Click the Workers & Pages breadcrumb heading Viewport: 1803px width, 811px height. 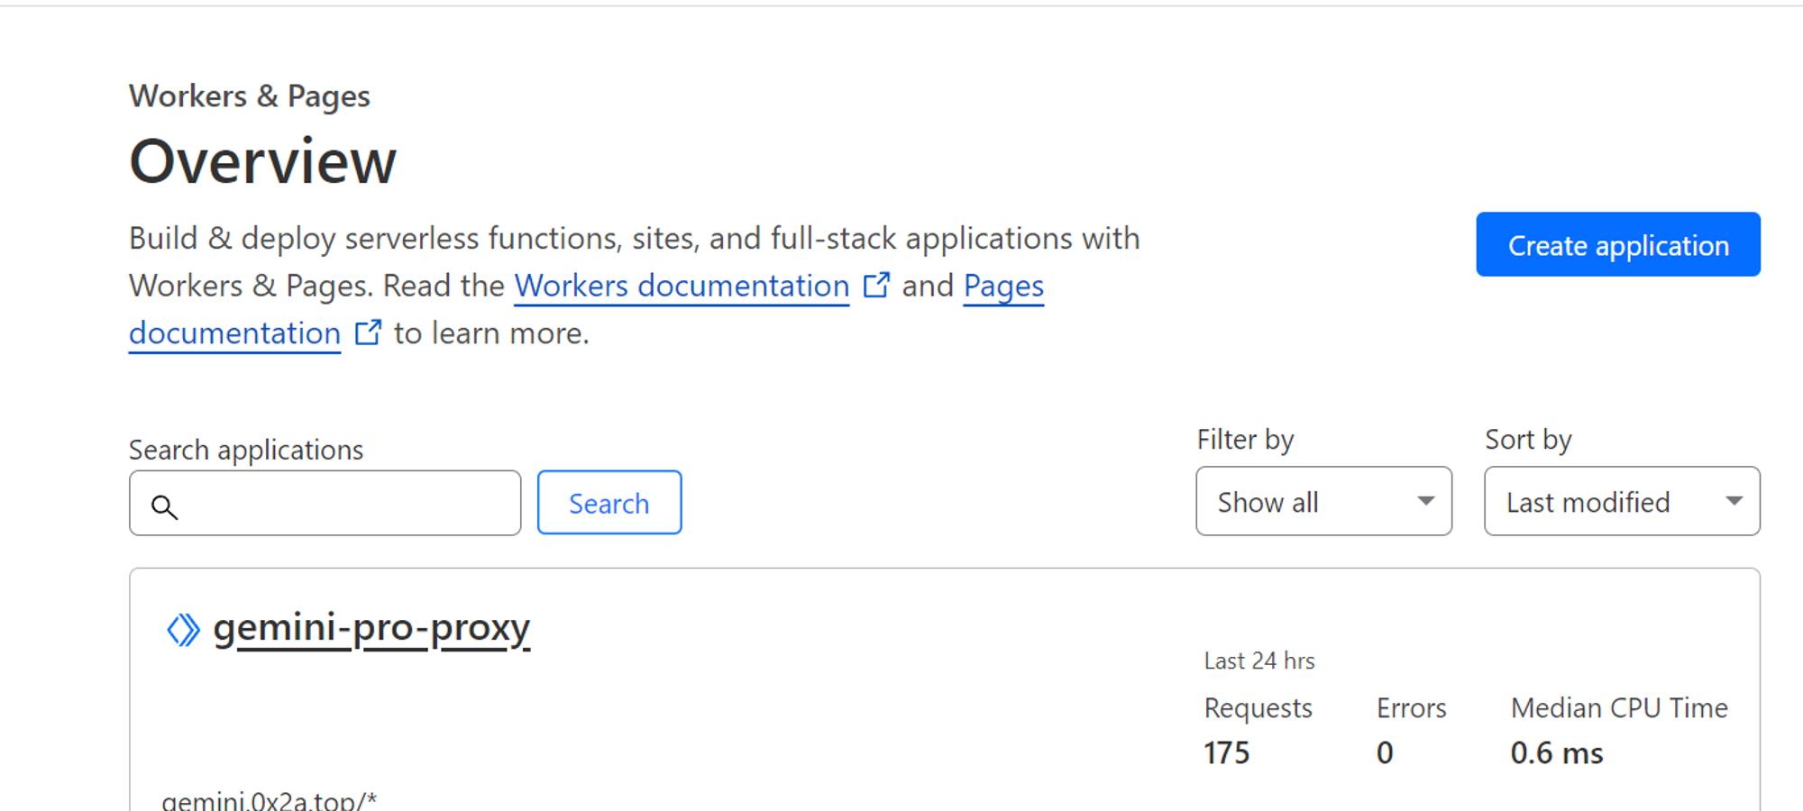pyautogui.click(x=250, y=96)
